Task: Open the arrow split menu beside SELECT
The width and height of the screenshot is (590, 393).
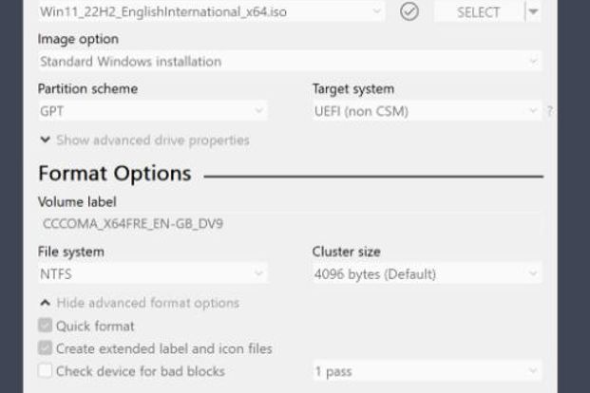Action: click(x=533, y=12)
